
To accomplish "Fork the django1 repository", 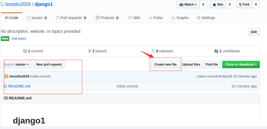I will pos(244,4).
